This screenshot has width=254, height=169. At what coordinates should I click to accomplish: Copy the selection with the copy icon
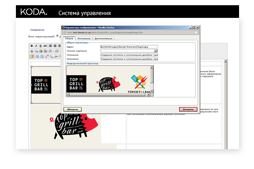point(36,51)
